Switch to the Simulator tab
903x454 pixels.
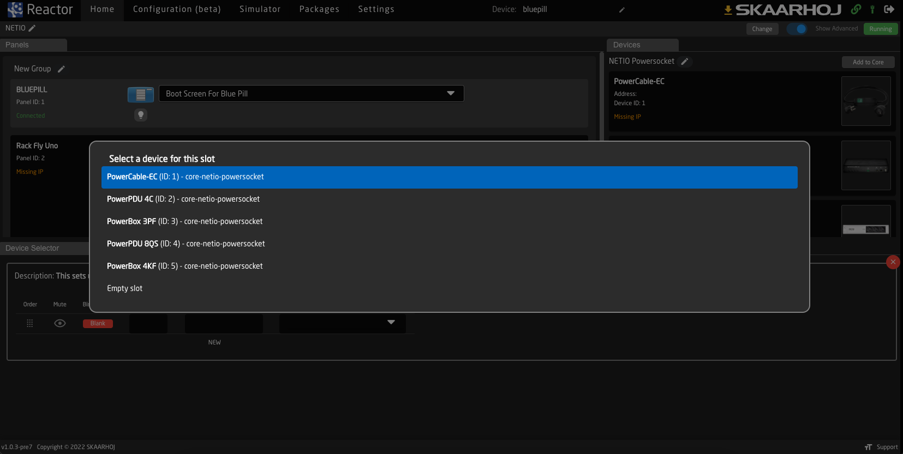(260, 9)
